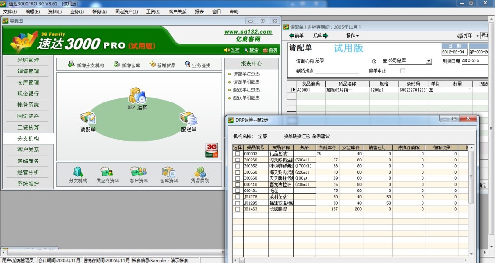The height and width of the screenshot is (263, 495).
Task: Click 当前库存 column header
Action: pos(327,147)
